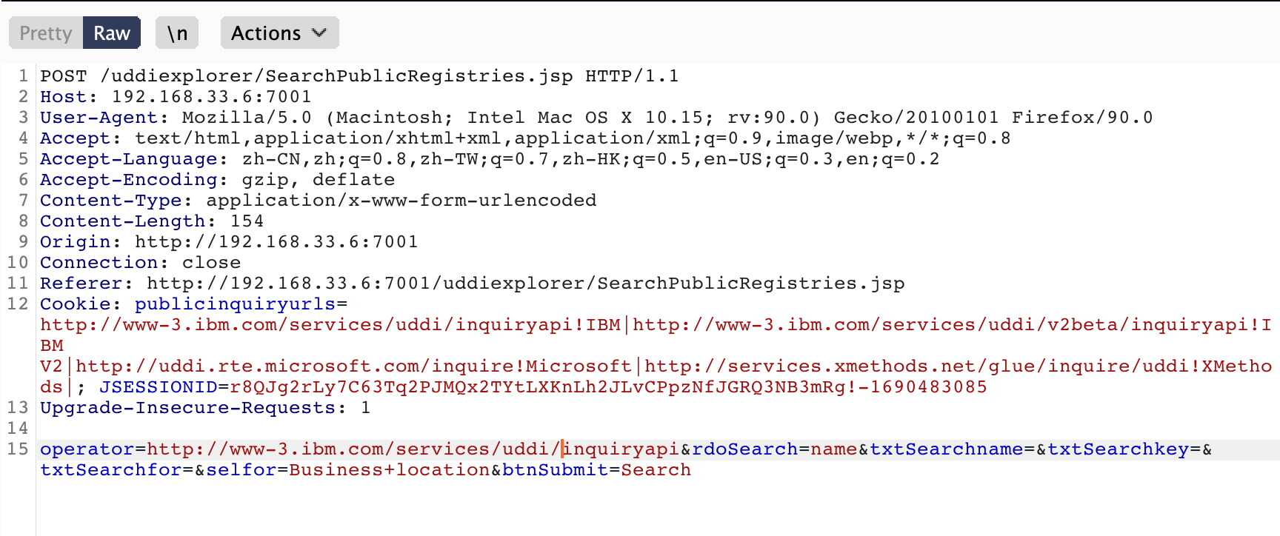Image resolution: width=1280 pixels, height=536 pixels.
Task: Click the Host header name
Action: click(x=63, y=97)
